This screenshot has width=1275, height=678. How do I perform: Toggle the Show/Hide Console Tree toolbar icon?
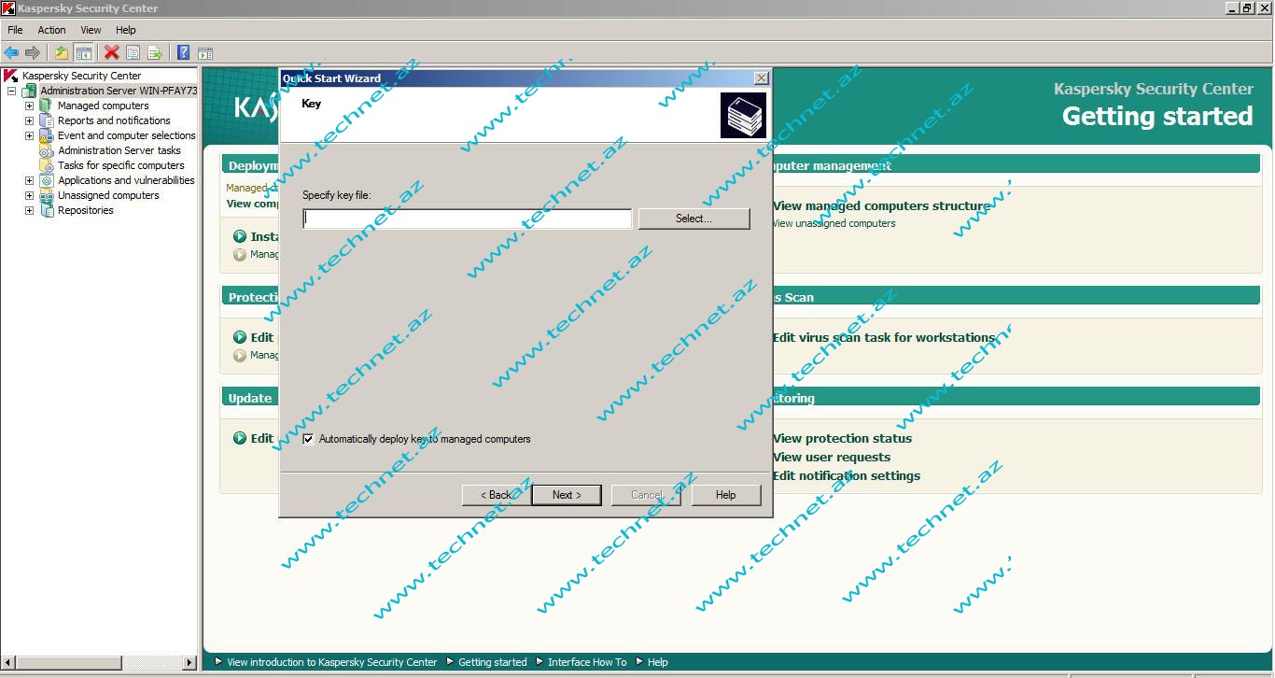84,53
